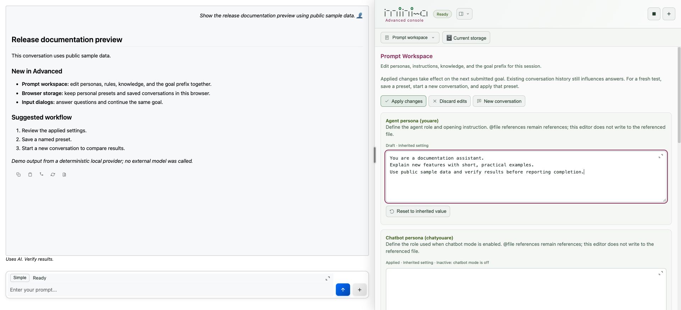Click inside the Chatbot persona text area
The height and width of the screenshot is (310, 681).
coord(526,289)
